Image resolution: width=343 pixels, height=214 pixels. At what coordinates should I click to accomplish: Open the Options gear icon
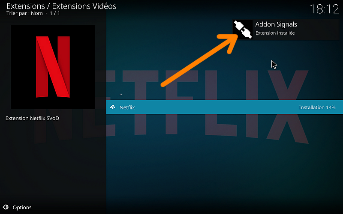point(6,207)
